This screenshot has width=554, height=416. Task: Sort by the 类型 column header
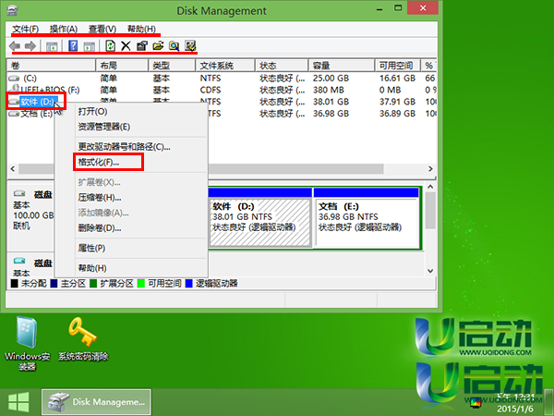[x=172, y=66]
